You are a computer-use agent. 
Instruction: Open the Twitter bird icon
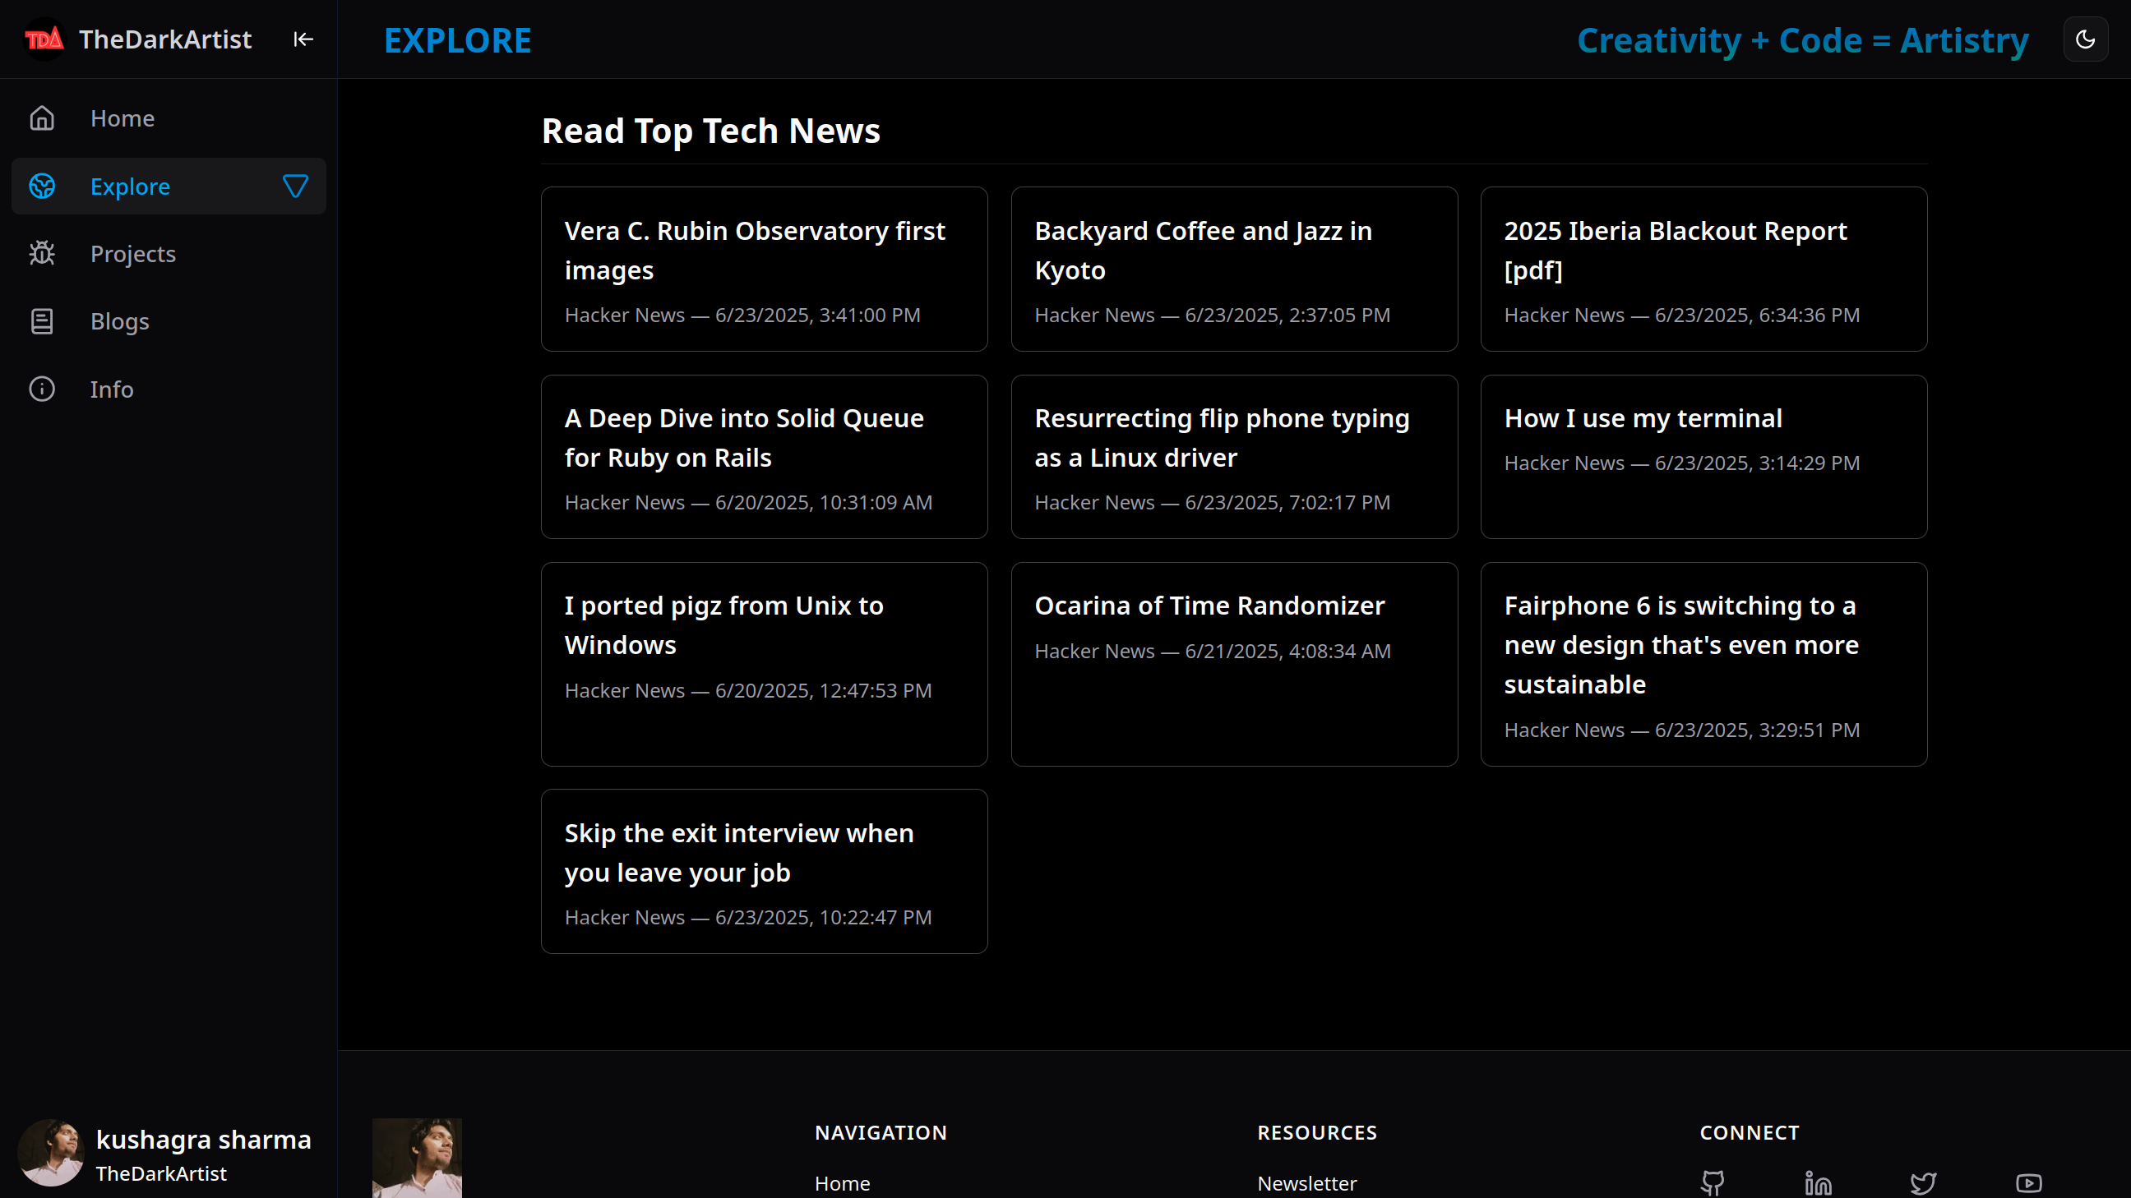[1922, 1183]
